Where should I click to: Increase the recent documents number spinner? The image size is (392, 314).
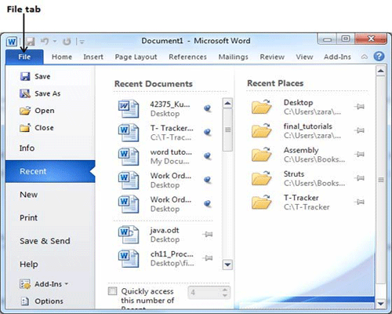(225, 290)
